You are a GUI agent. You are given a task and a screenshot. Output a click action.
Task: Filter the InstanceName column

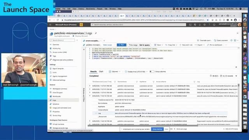(x=194, y=82)
